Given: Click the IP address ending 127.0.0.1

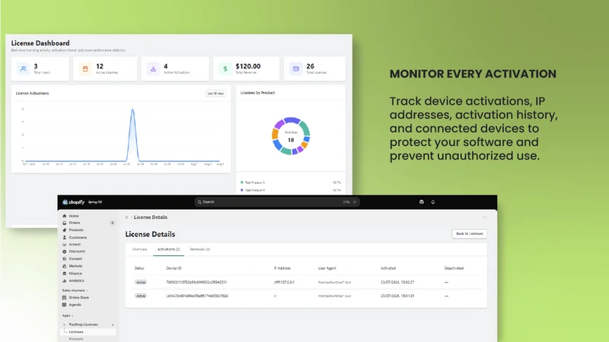Looking at the screenshot, I should click(x=284, y=282).
